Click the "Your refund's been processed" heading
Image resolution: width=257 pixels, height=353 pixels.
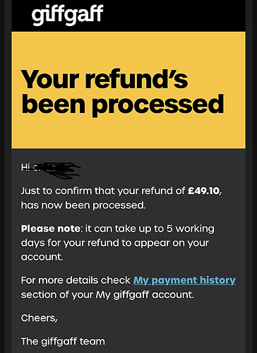click(122, 92)
